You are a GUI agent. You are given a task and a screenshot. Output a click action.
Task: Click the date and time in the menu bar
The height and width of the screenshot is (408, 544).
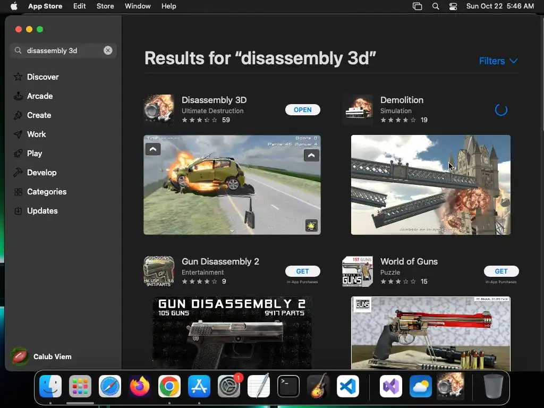click(500, 6)
